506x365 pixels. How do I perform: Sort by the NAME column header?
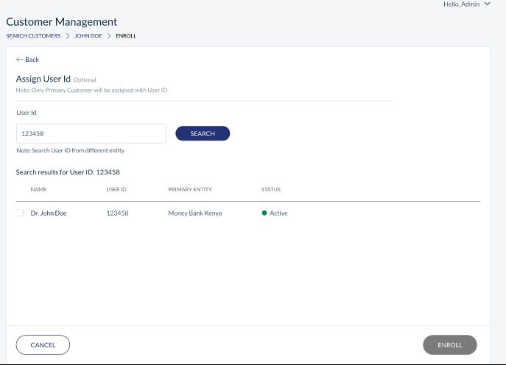[x=38, y=189]
